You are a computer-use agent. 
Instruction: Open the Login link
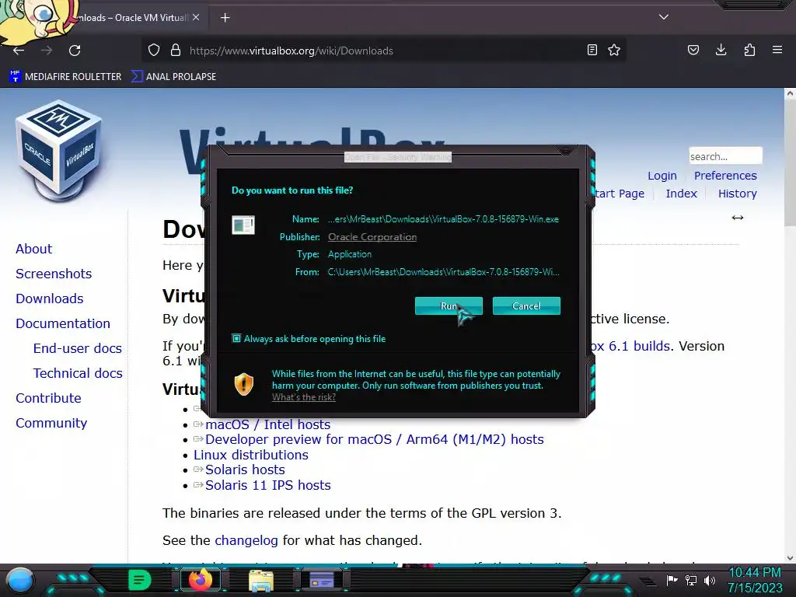(662, 176)
